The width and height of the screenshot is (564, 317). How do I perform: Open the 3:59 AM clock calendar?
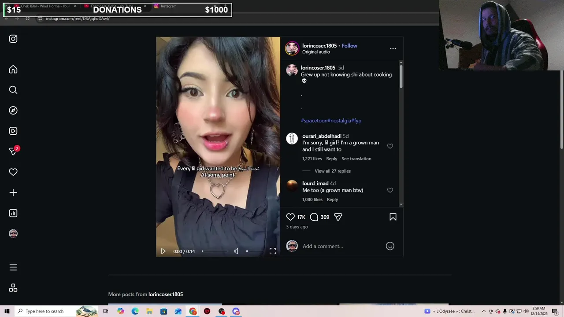[539, 311]
